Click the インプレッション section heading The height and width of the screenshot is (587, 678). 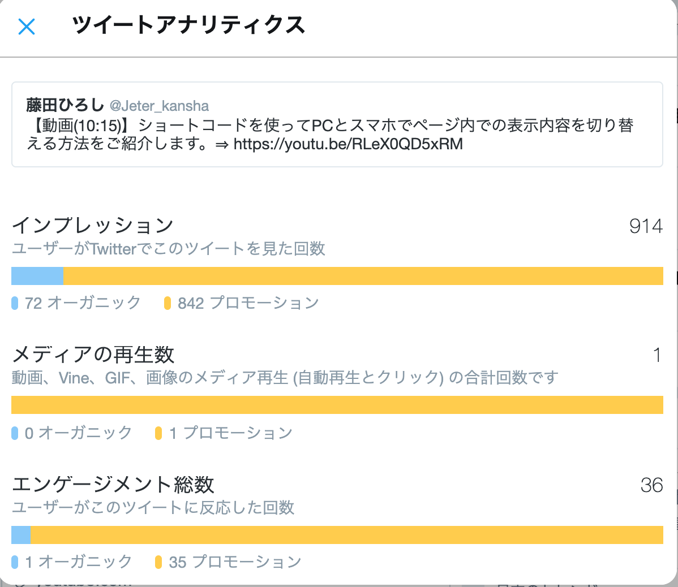tap(93, 226)
